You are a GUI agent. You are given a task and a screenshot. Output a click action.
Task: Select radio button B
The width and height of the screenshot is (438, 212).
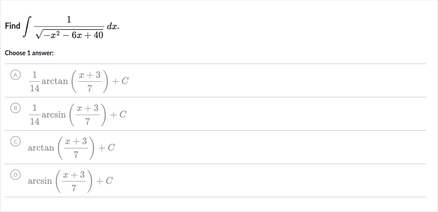15,108
